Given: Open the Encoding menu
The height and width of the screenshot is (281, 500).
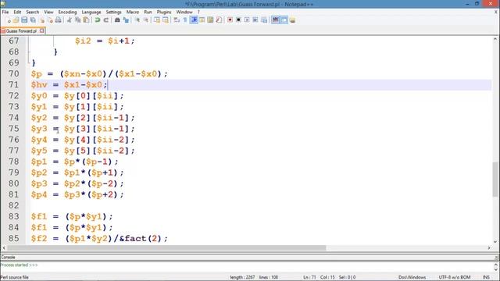Looking at the screenshot, I should (68, 12).
